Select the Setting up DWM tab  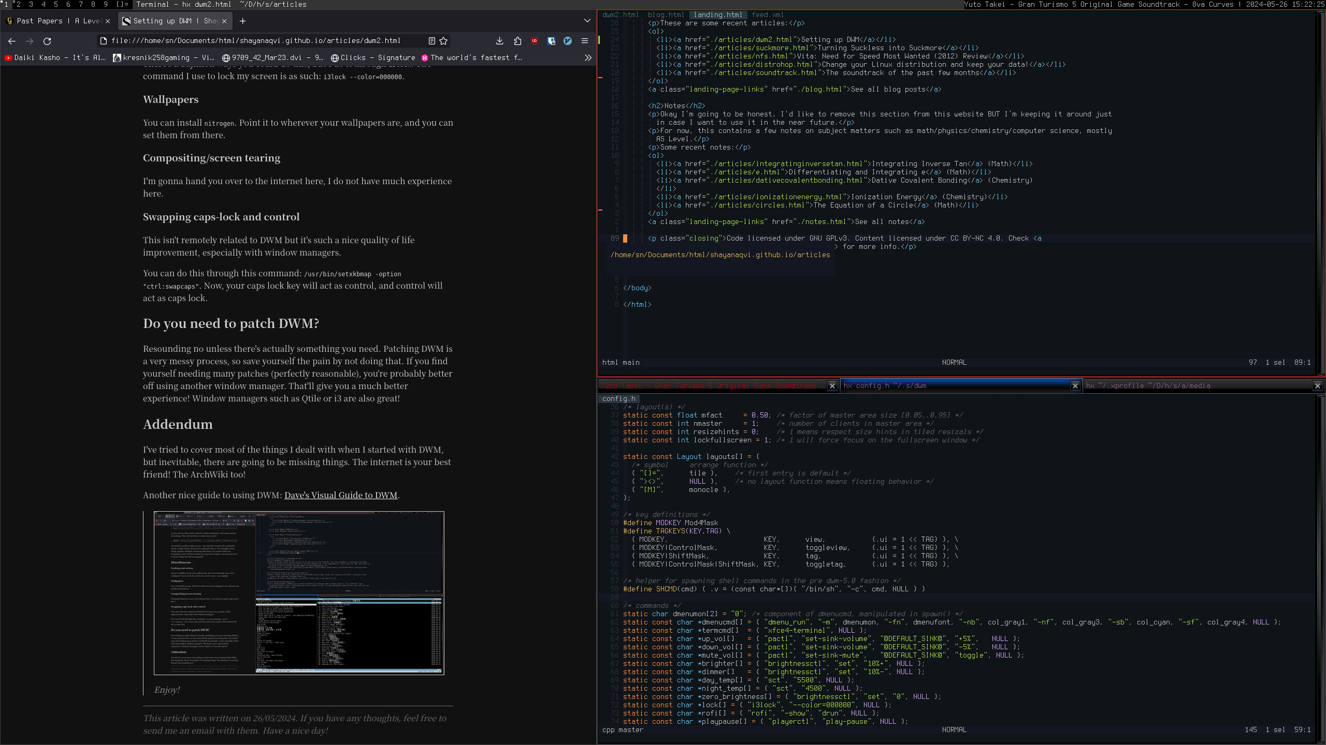(x=175, y=21)
